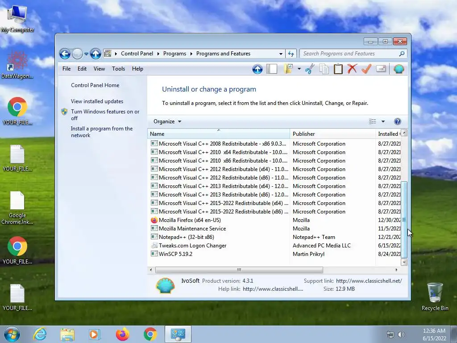This screenshot has height=343, width=457.
Task: Open Windows Explorer taskbar icon
Action: pyautogui.click(x=67, y=334)
